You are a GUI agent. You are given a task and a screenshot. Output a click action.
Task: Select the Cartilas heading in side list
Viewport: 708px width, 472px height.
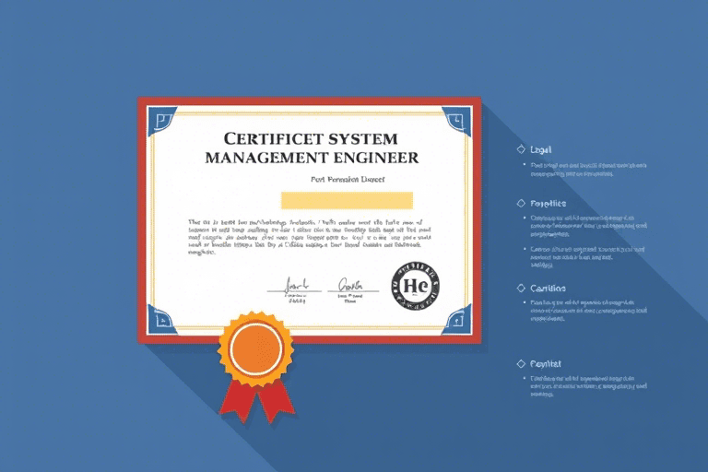pyautogui.click(x=548, y=289)
